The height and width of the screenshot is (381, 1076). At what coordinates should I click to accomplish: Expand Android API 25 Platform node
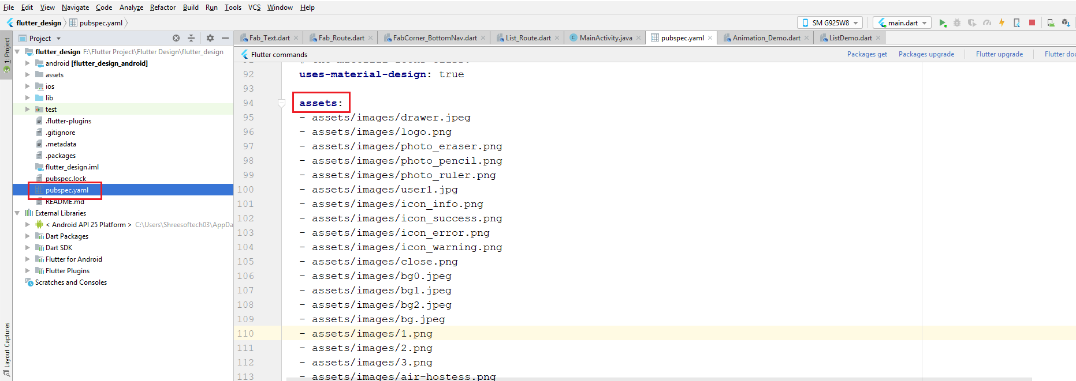tap(27, 225)
